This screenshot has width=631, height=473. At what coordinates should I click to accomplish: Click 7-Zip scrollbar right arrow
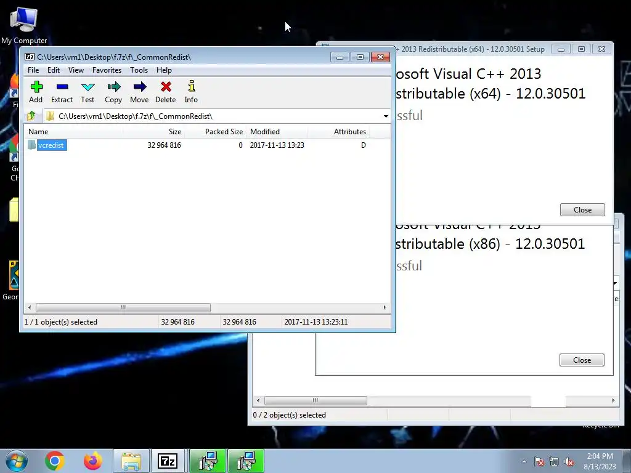[385, 308]
